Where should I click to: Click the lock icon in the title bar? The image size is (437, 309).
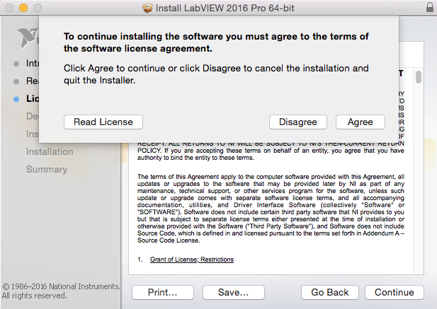tap(430, 8)
